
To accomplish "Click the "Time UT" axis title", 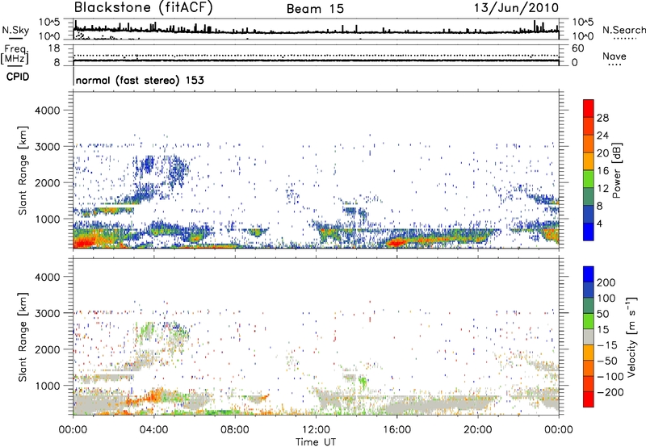I will pyautogui.click(x=316, y=441).
